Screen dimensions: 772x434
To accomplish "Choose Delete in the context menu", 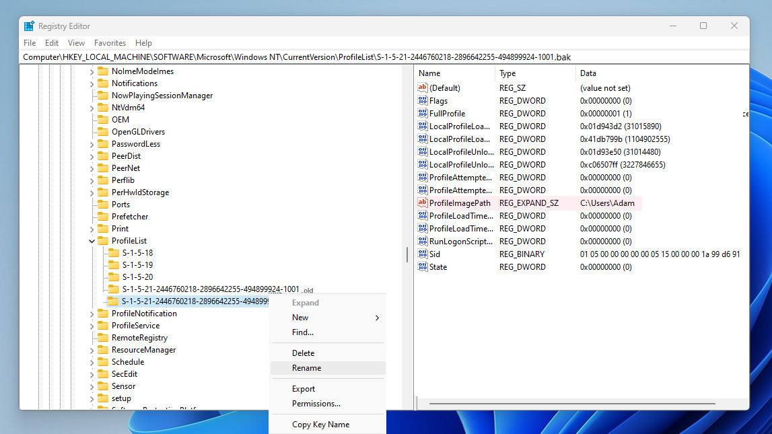I will [328, 353].
